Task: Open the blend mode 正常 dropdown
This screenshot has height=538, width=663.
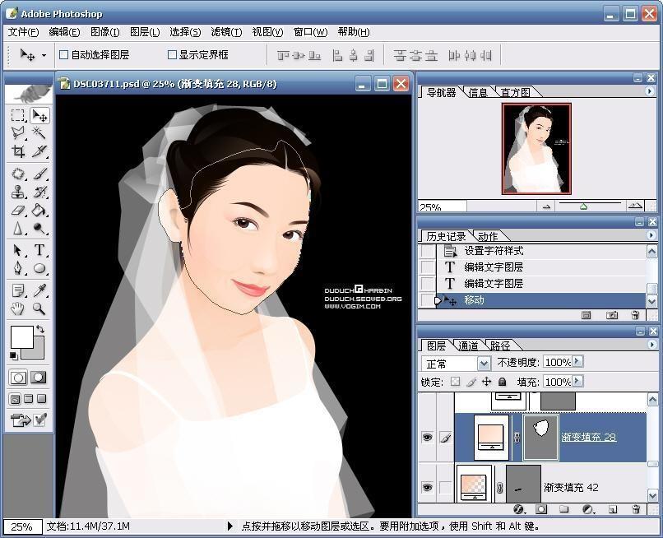Action: pos(482,363)
